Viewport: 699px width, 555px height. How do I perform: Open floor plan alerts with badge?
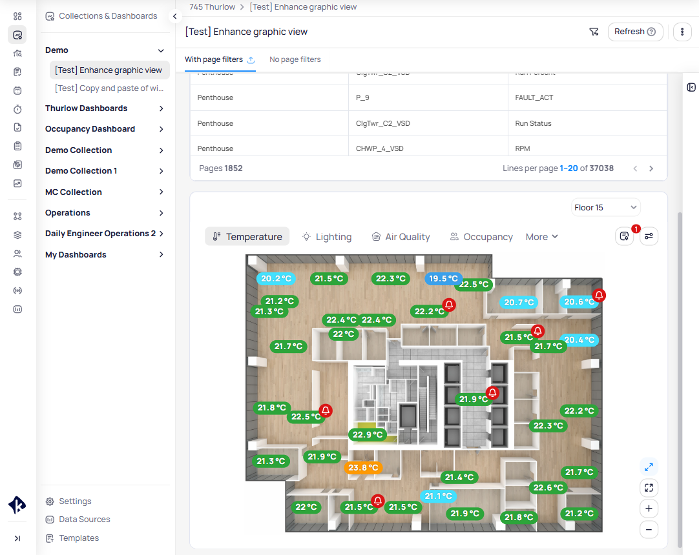pyautogui.click(x=624, y=236)
